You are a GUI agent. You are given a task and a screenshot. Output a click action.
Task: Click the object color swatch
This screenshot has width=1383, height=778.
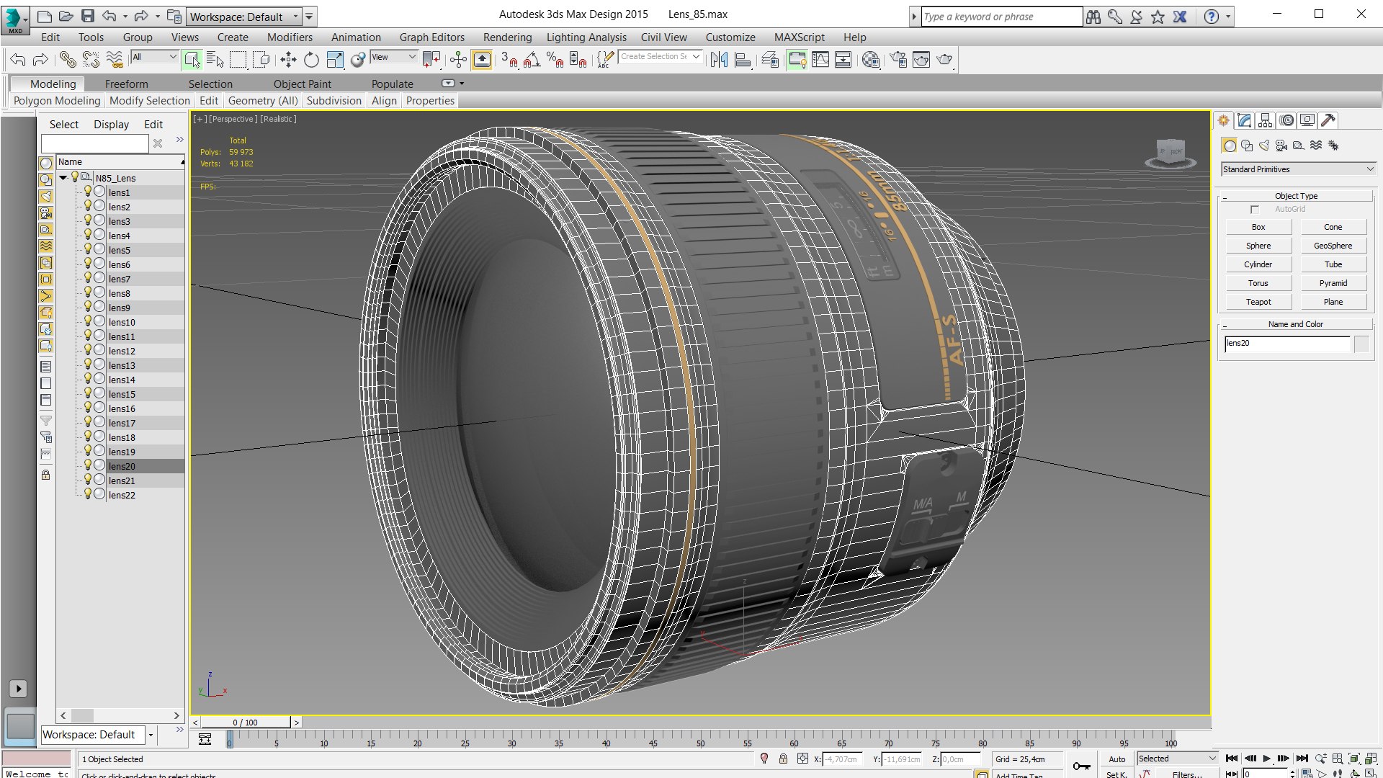(1361, 344)
